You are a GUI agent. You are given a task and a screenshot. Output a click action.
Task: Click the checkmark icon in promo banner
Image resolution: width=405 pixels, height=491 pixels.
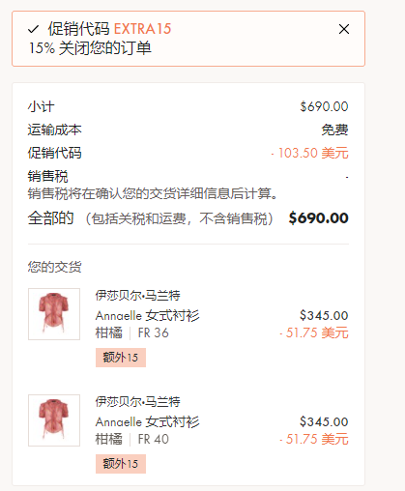(33, 29)
